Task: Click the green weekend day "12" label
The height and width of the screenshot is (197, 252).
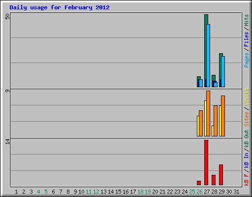Action: click(96, 192)
